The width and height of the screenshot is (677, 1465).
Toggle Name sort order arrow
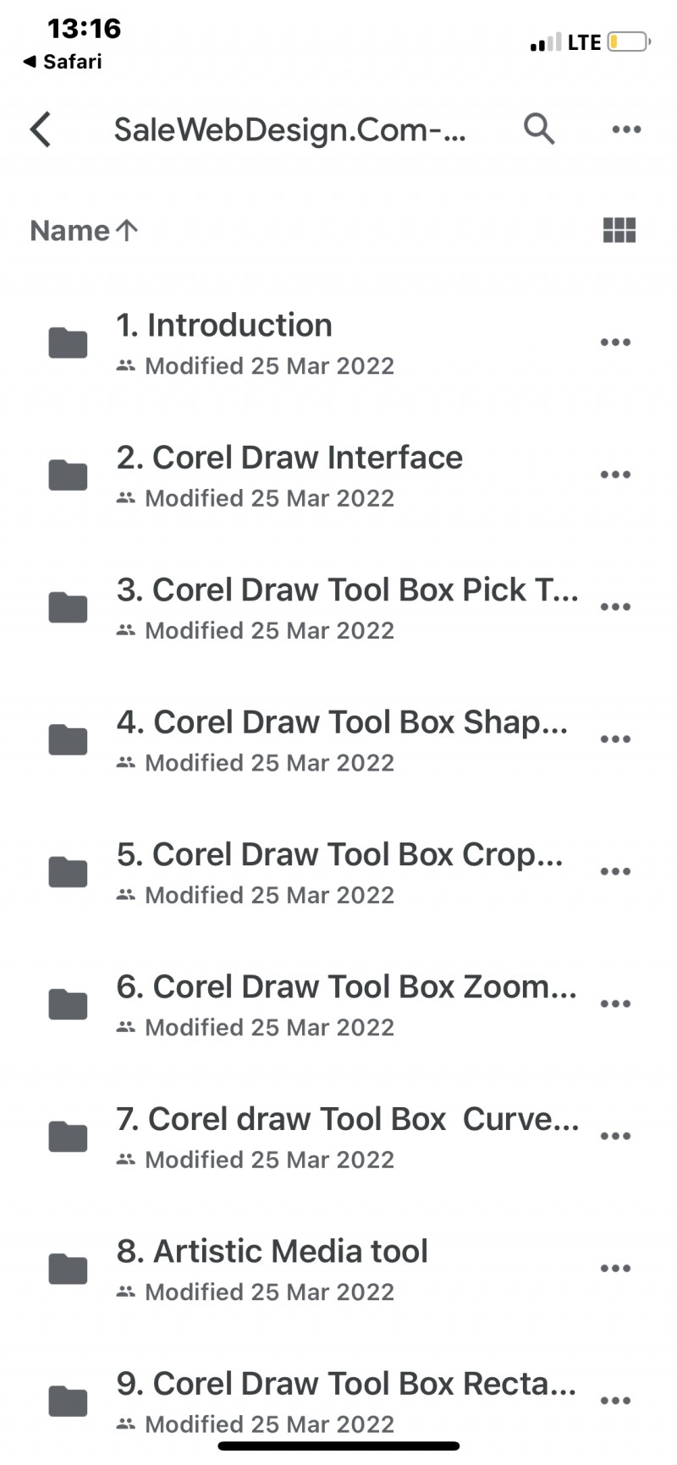coord(127,230)
